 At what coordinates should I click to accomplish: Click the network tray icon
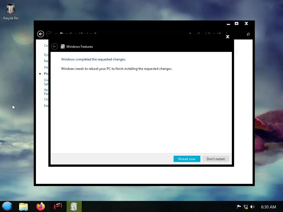pyautogui.click(x=246, y=207)
